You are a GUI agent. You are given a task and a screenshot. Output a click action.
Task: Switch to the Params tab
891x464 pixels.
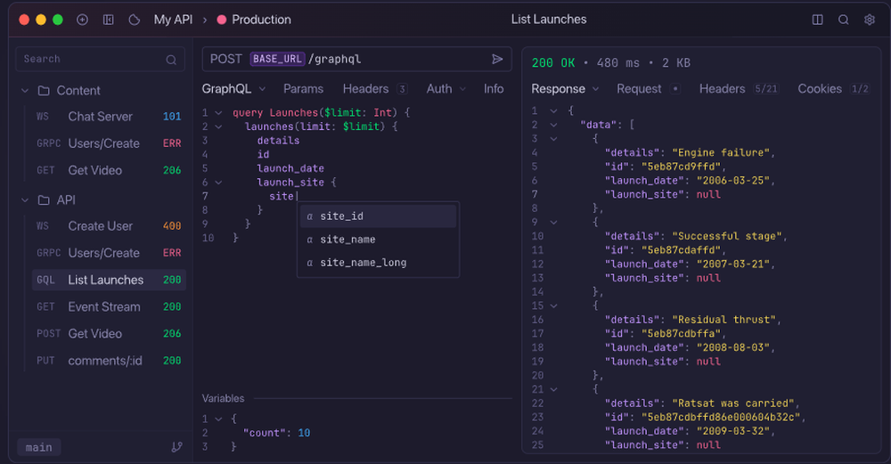click(303, 89)
